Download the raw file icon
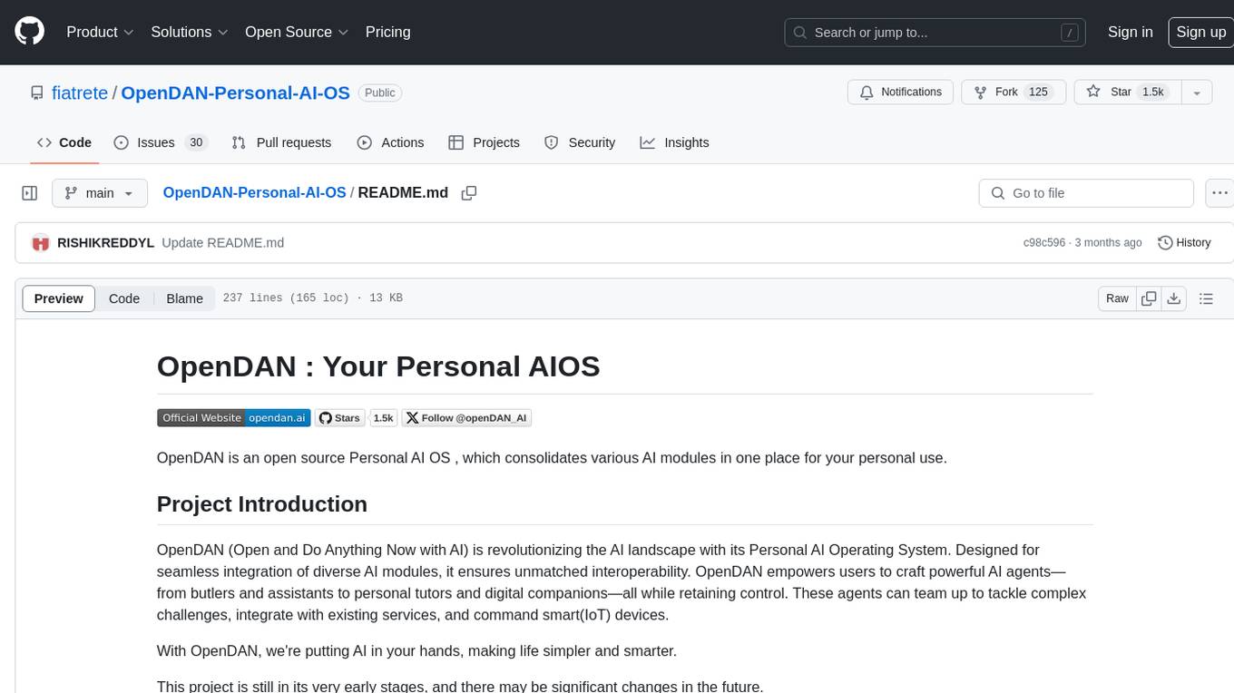Viewport: 1234px width, 693px height. (1174, 298)
